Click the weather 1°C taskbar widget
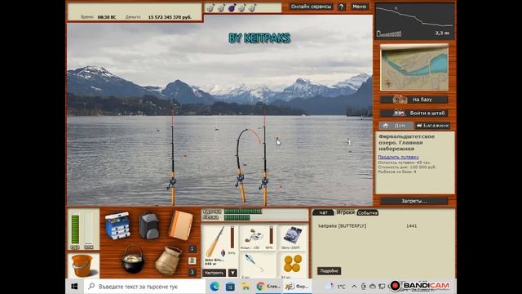Image resolution: width=522 pixels, height=294 pixels. point(336,287)
